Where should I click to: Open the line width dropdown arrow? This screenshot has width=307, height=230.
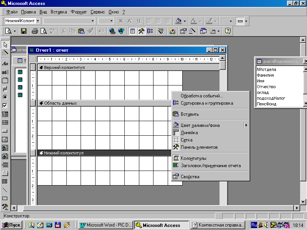pyautogui.click(x=231, y=21)
